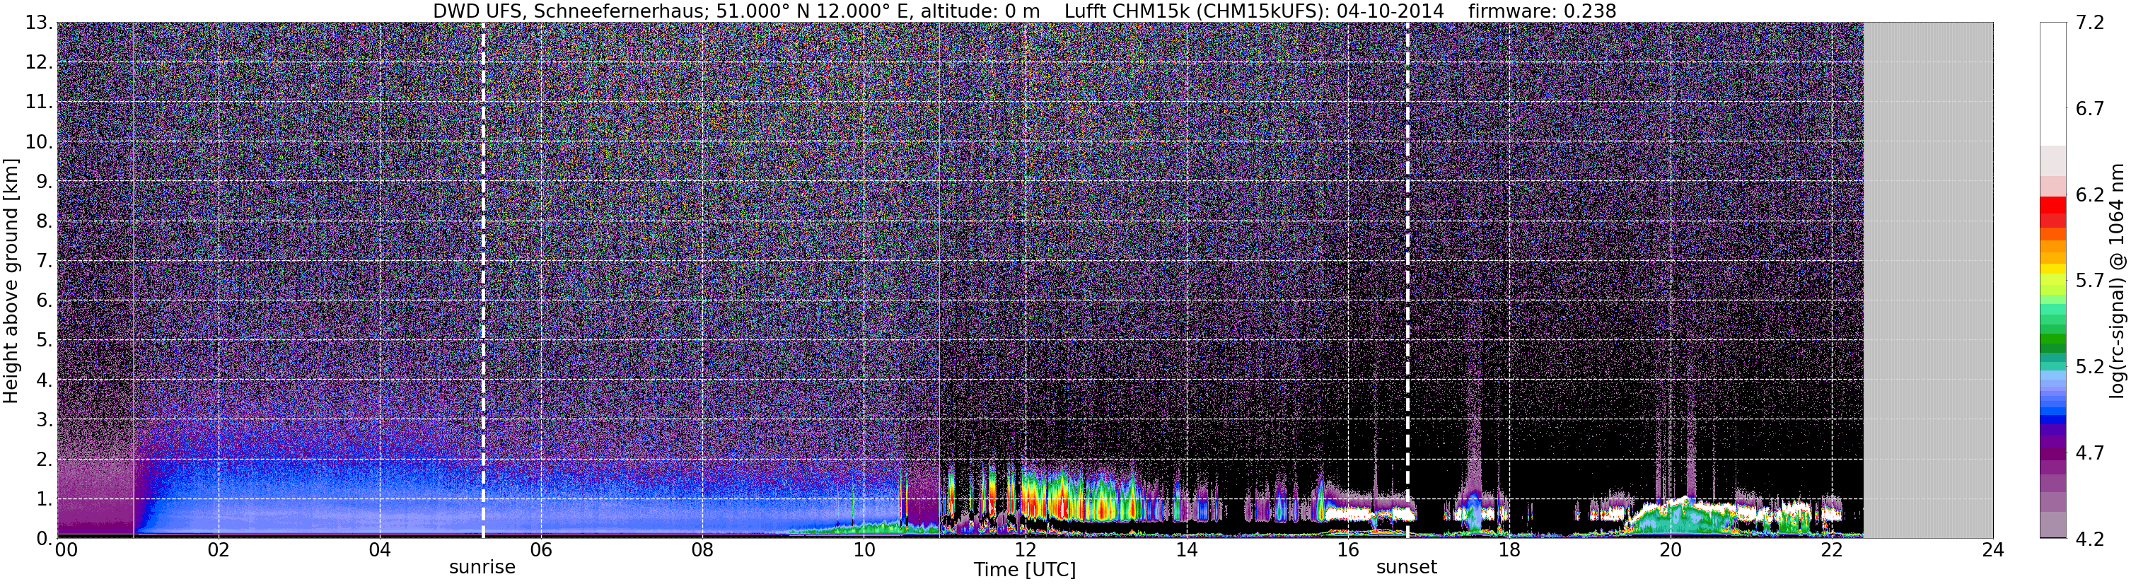Click the '12' time tick label

1025,550
